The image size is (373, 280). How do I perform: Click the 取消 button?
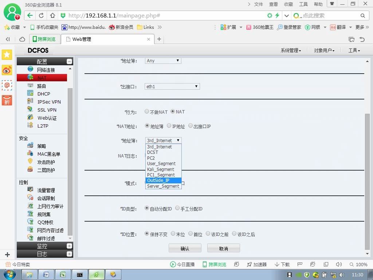(x=223, y=248)
